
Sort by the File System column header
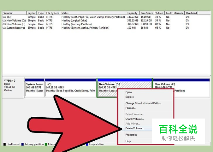click(53, 13)
